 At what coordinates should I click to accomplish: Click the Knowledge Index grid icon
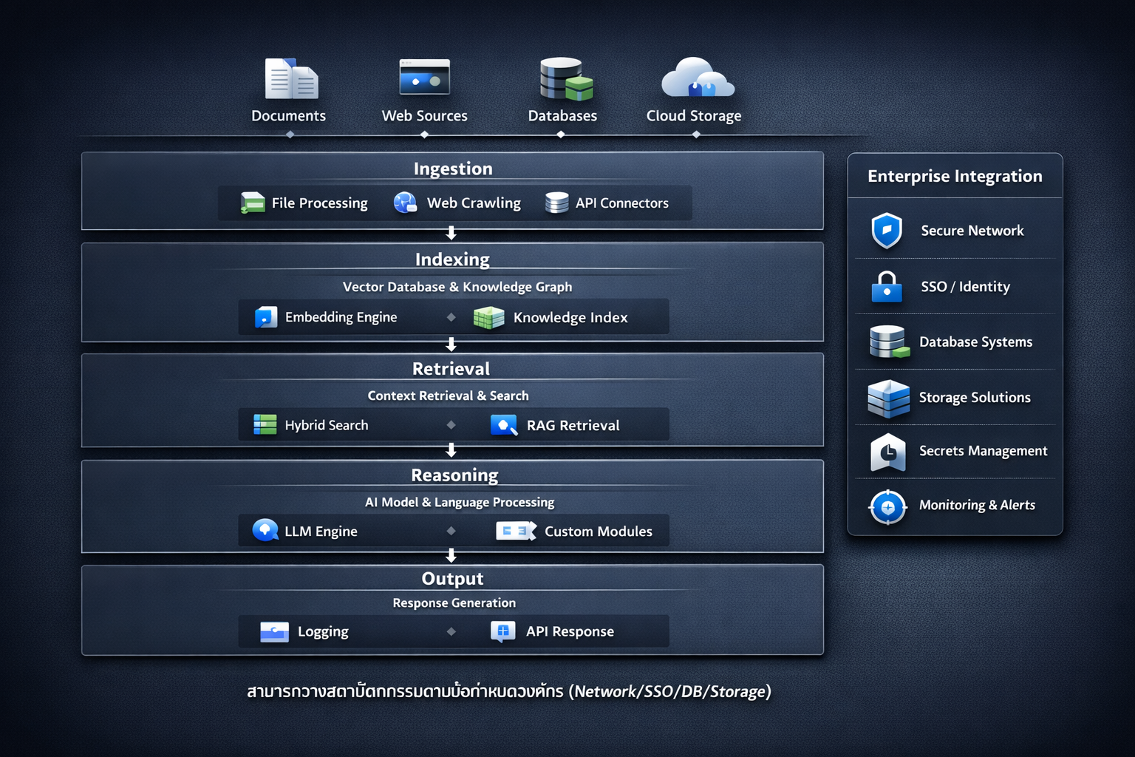coord(488,316)
